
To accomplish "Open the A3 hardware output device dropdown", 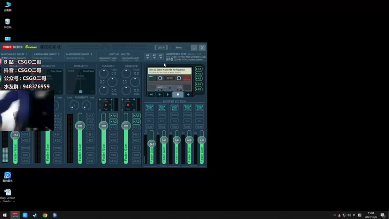I will coord(161,56).
